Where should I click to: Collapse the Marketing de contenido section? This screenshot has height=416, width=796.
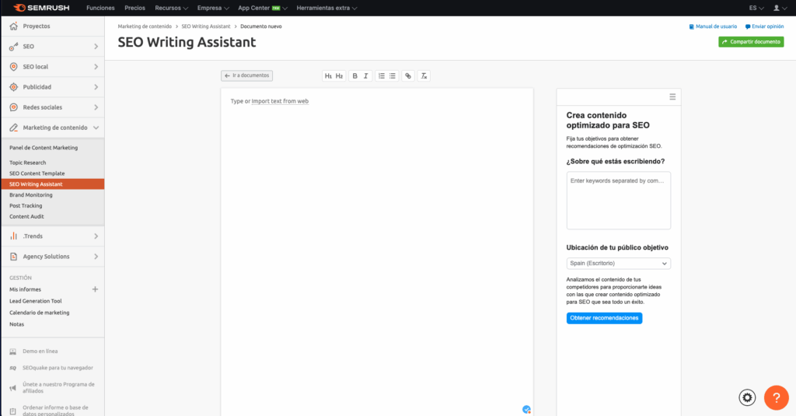pyautogui.click(x=96, y=128)
